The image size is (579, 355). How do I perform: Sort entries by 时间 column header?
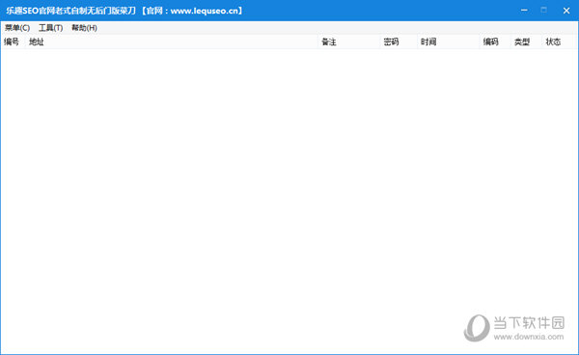[449, 41]
